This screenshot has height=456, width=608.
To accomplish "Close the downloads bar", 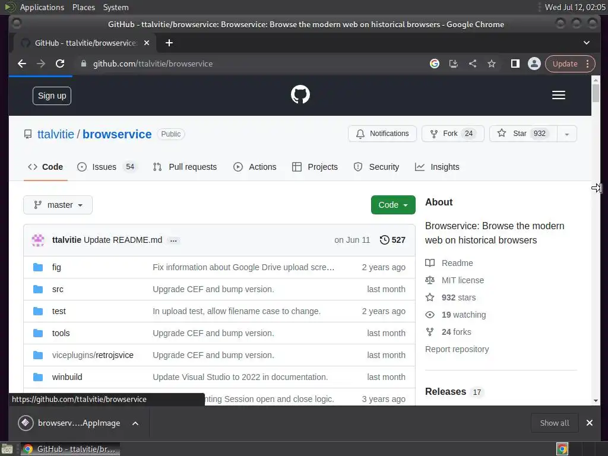I will [x=590, y=423].
